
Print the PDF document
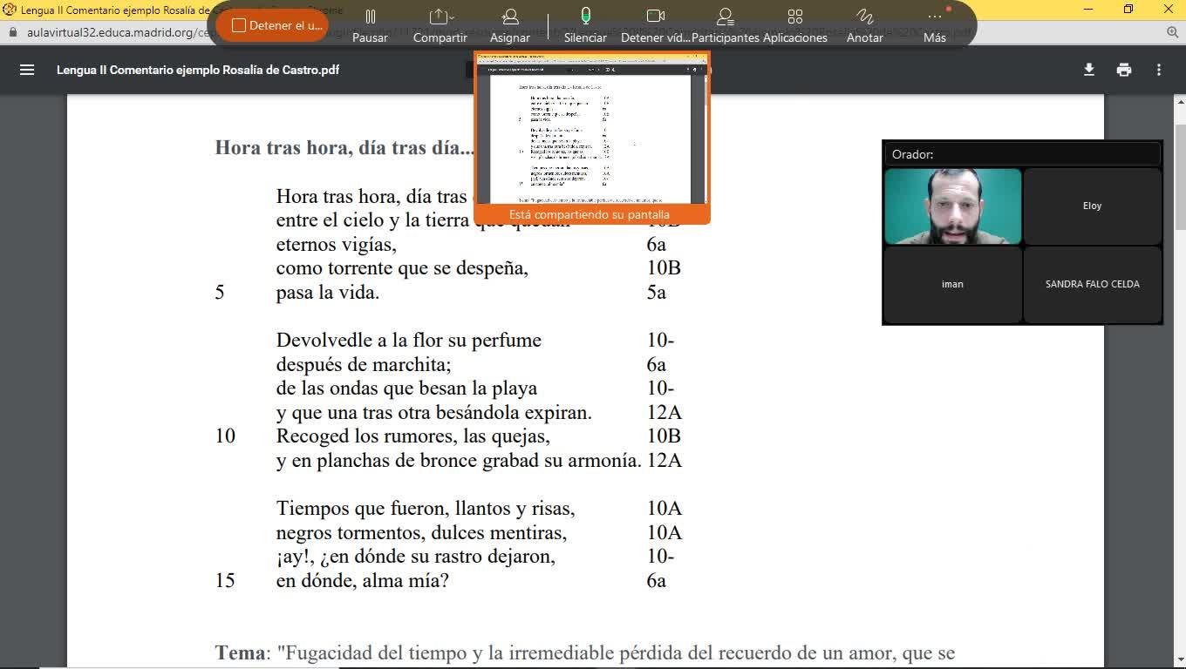[1124, 70]
